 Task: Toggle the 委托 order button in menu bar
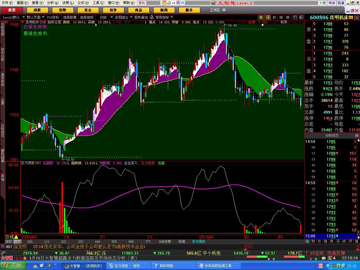coord(142,3)
